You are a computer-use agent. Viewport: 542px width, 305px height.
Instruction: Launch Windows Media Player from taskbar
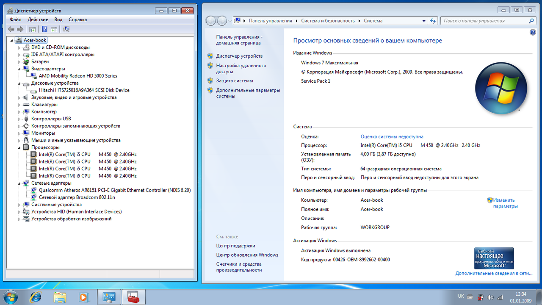(x=84, y=297)
